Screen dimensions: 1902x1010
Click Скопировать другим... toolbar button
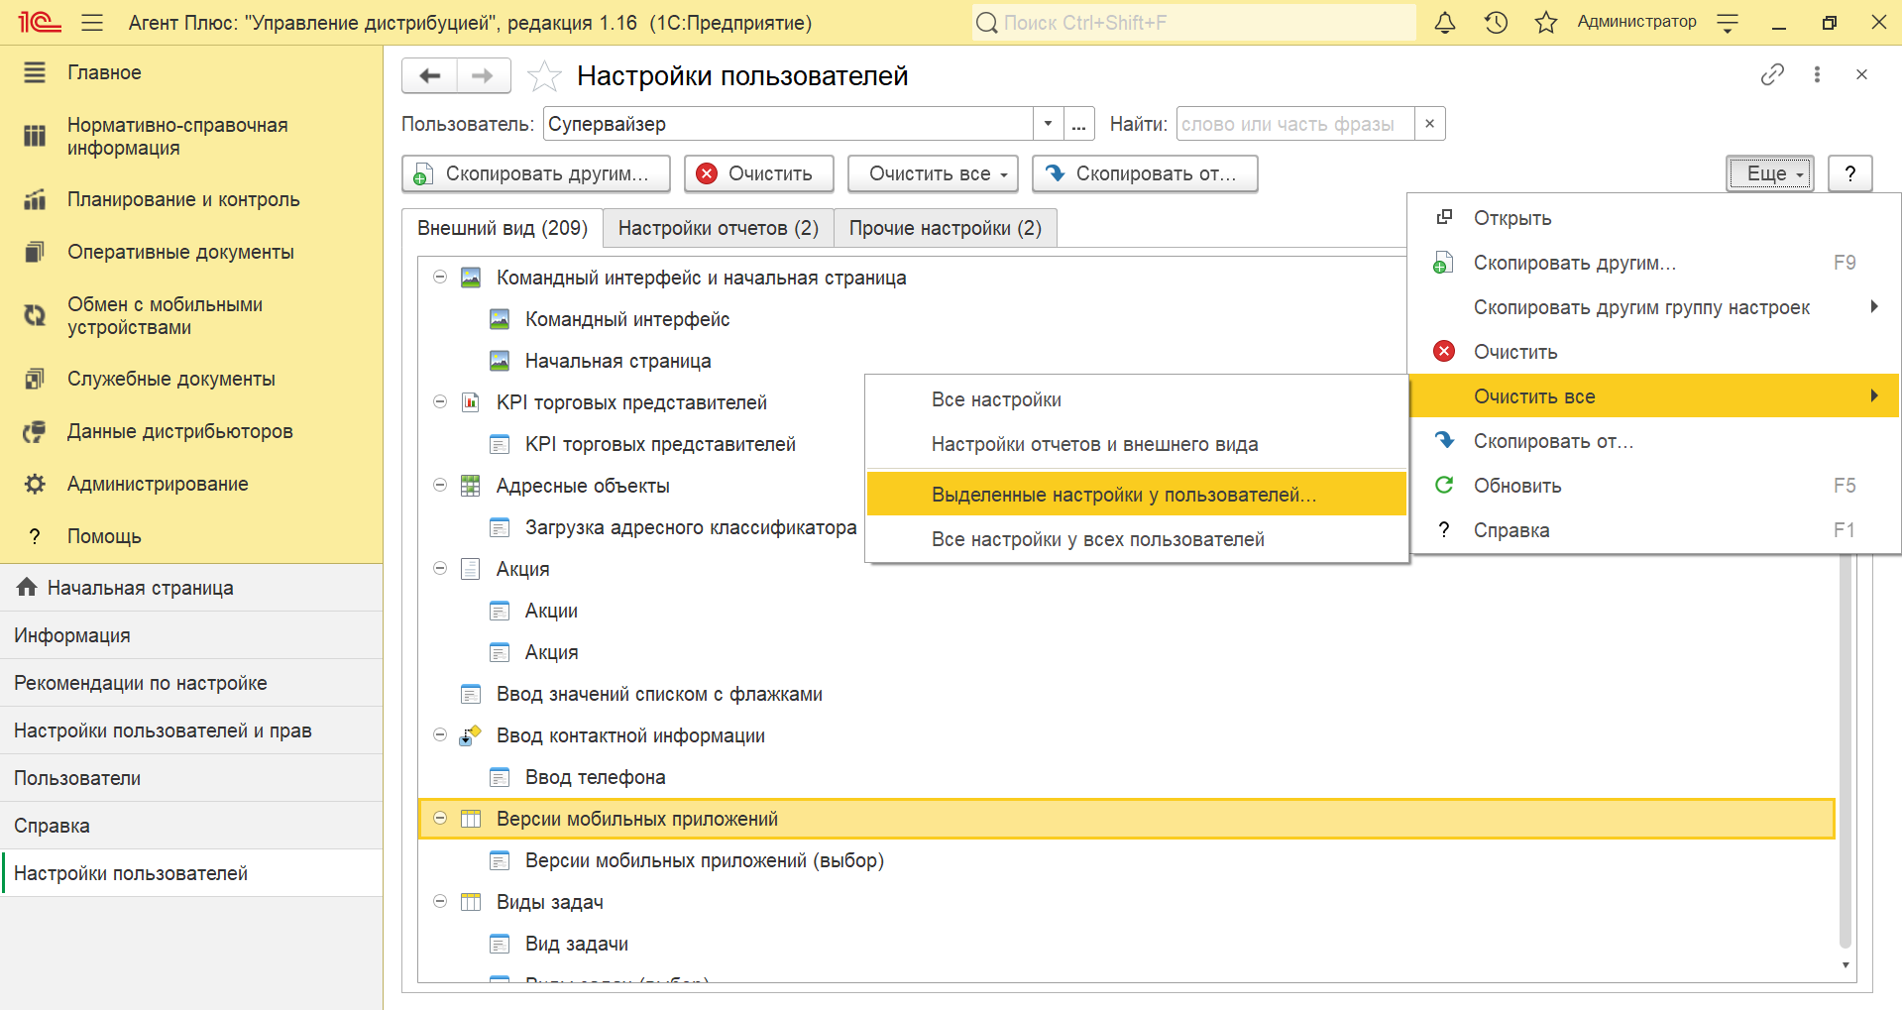[x=536, y=173]
